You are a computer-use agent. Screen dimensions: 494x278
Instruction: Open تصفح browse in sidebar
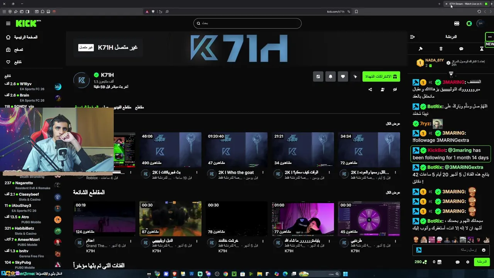[x=15, y=50]
